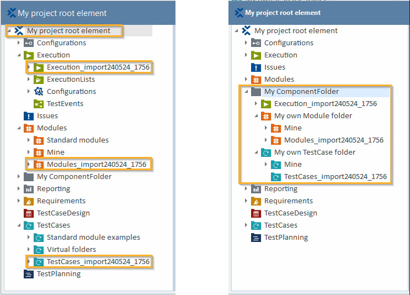Expand Virtual folders under TestCases
This screenshot has width=410, height=295.
click(x=29, y=250)
